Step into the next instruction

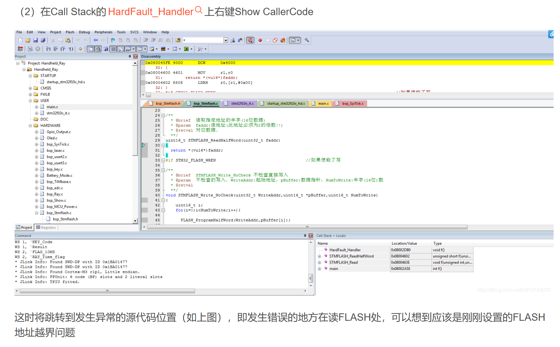pos(48,49)
